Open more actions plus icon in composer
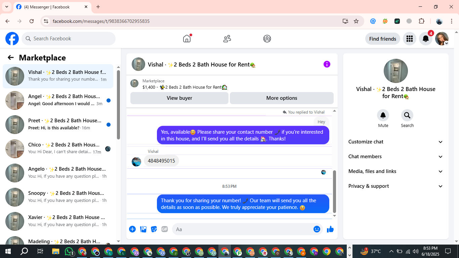 [x=132, y=229]
